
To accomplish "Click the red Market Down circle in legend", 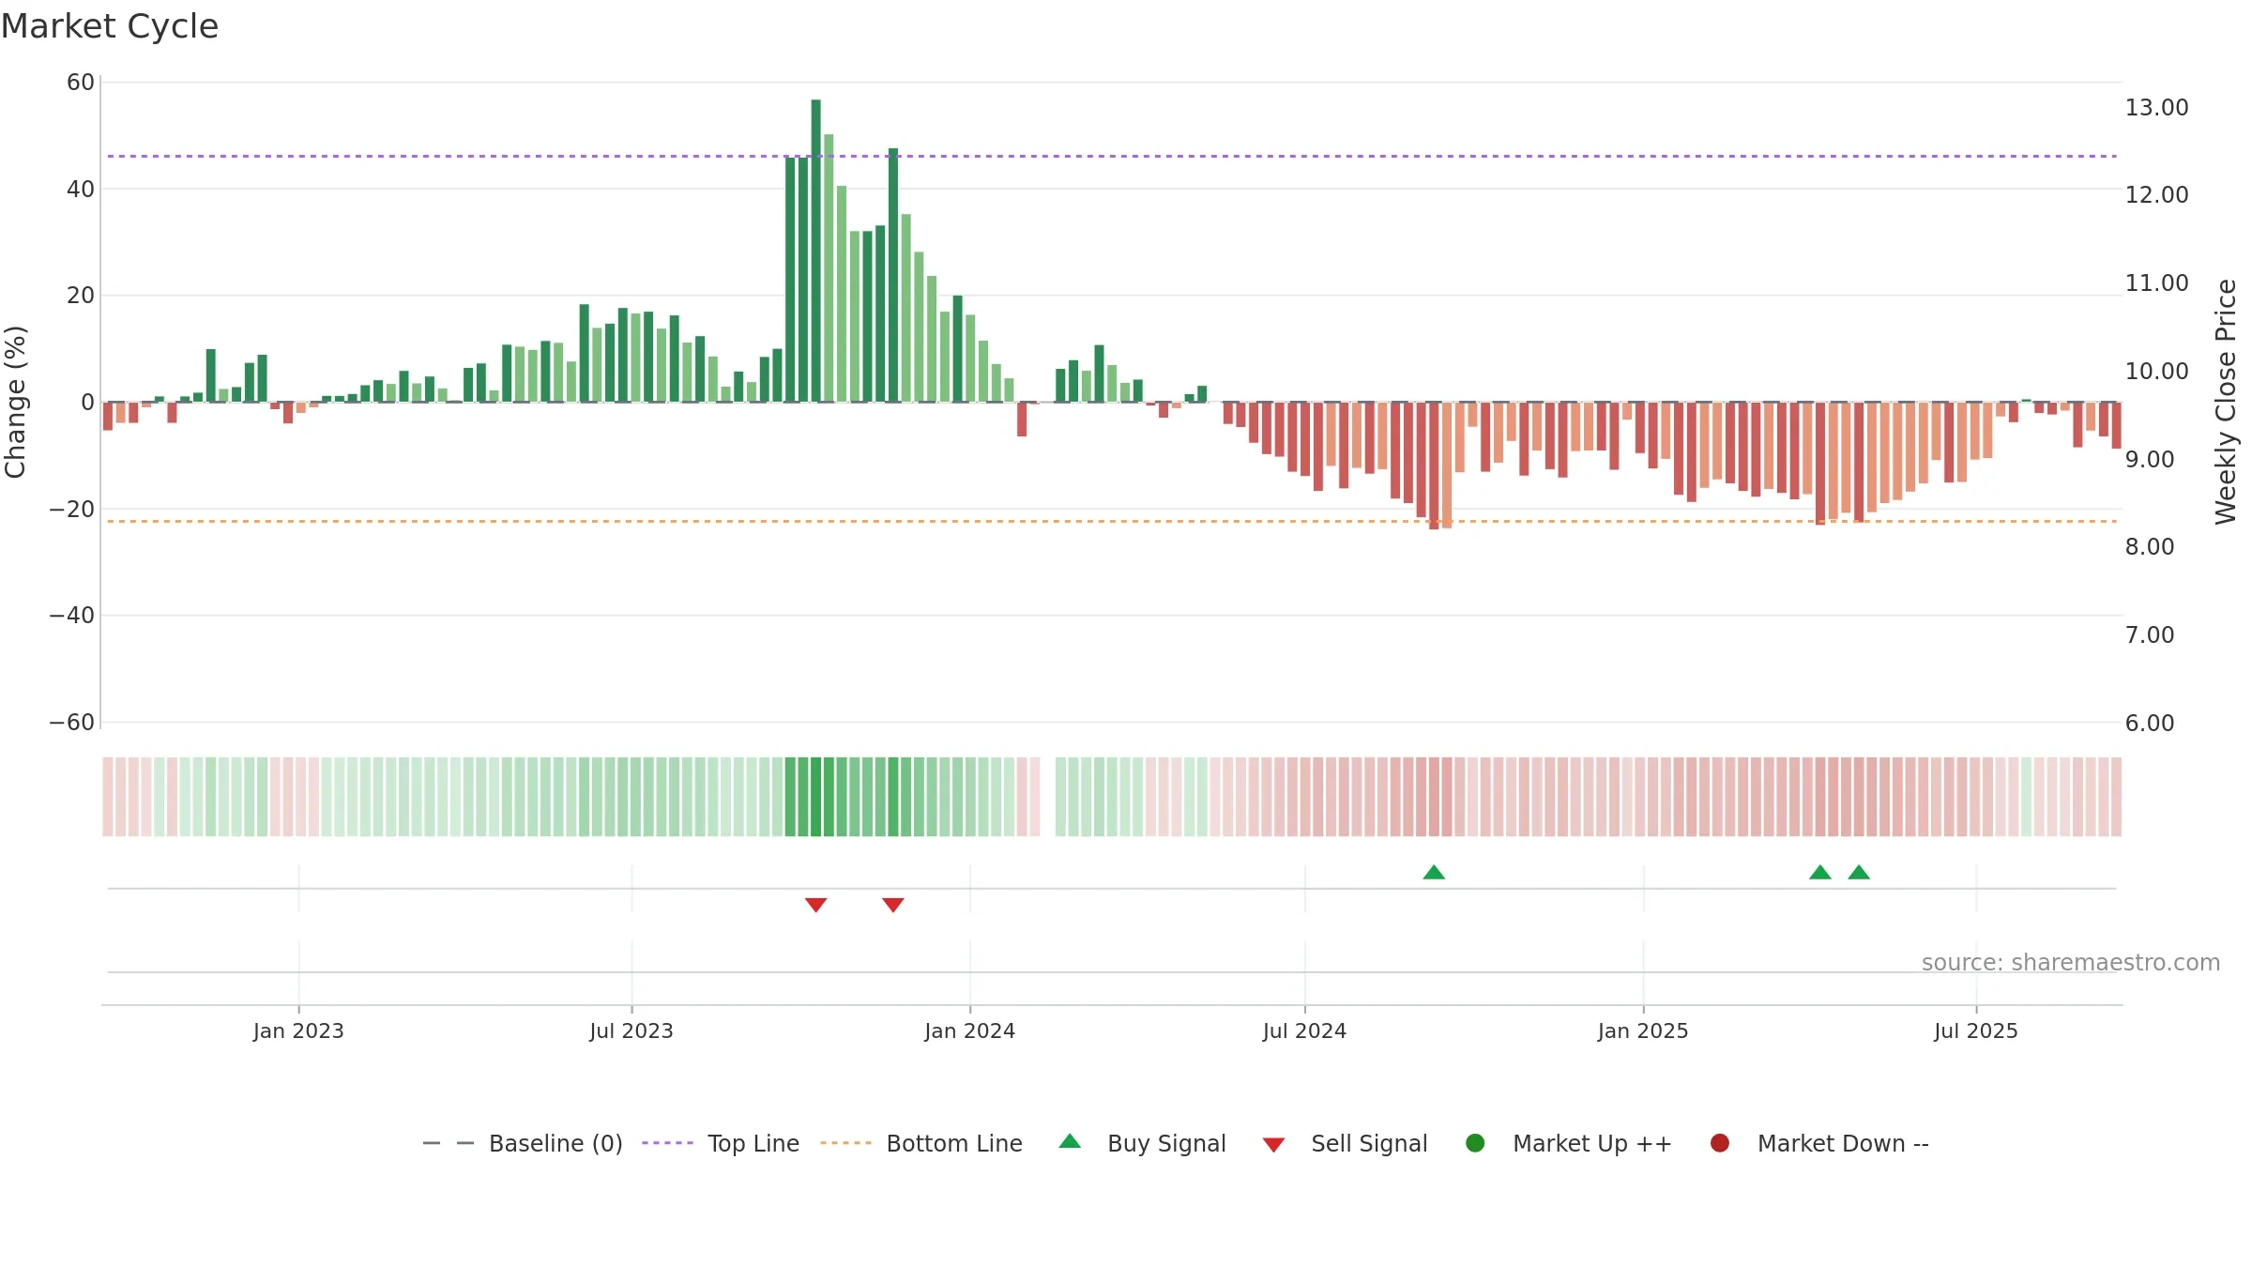I will point(1720,1143).
